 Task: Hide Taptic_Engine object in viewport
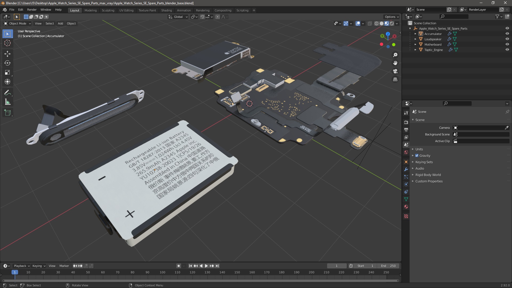507,50
